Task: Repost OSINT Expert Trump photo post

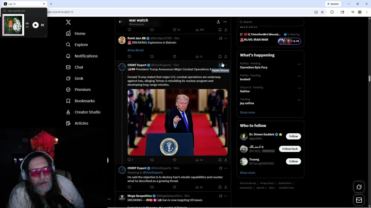Action: (x=152, y=160)
